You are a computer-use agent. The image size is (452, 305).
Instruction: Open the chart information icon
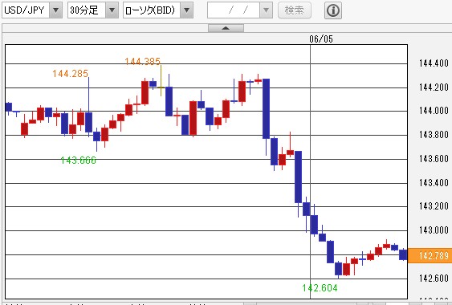tap(333, 10)
